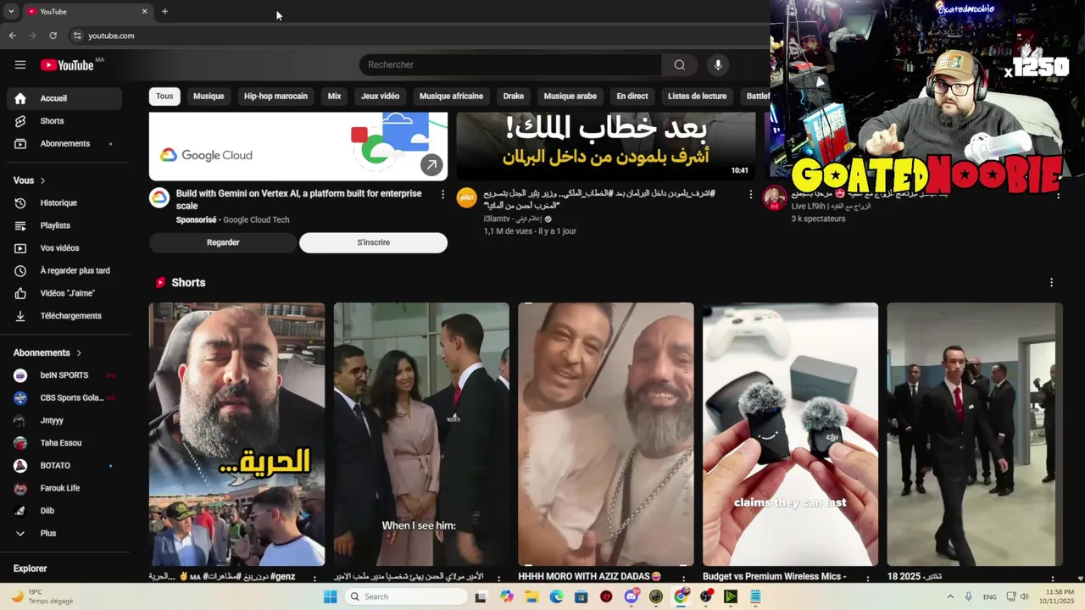Open Historique in the sidebar
This screenshot has width=1085, height=610.
(64, 202)
